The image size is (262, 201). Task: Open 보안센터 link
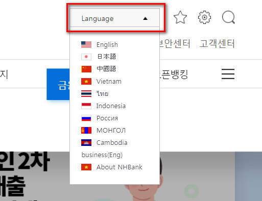[175, 43]
